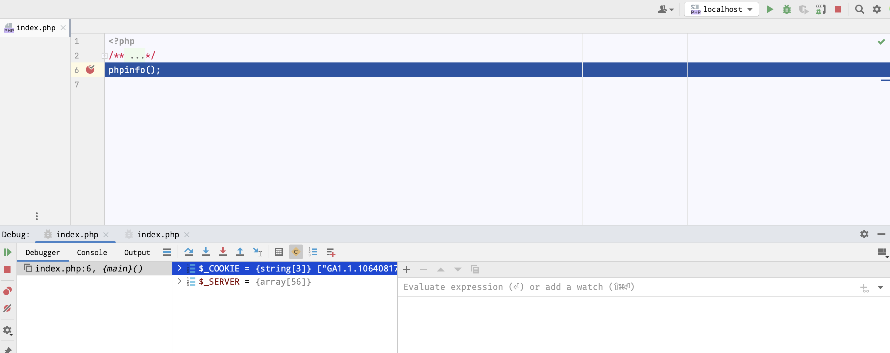Step out of the current function
The image size is (890, 353).
tap(240, 252)
